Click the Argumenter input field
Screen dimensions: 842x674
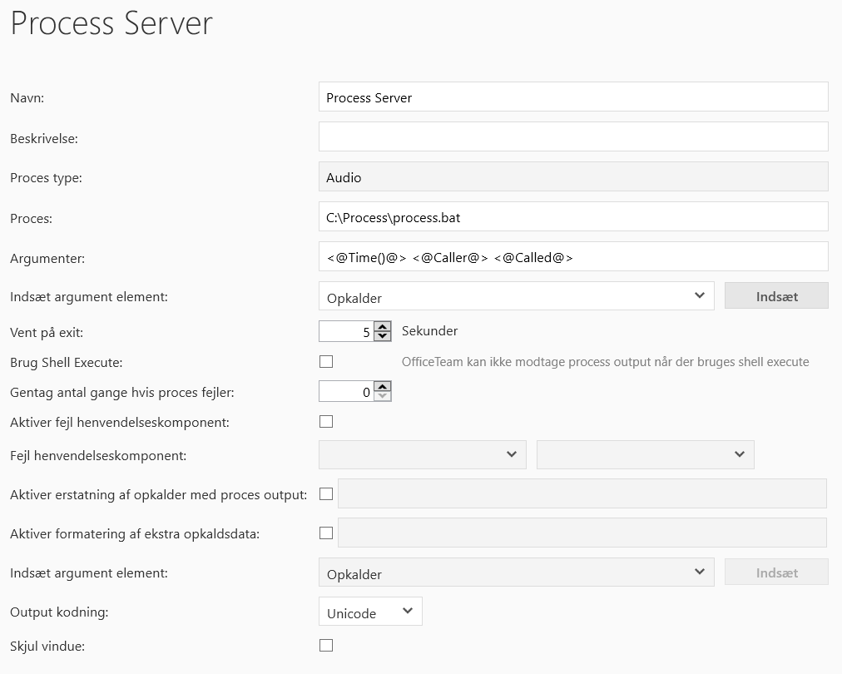click(573, 257)
